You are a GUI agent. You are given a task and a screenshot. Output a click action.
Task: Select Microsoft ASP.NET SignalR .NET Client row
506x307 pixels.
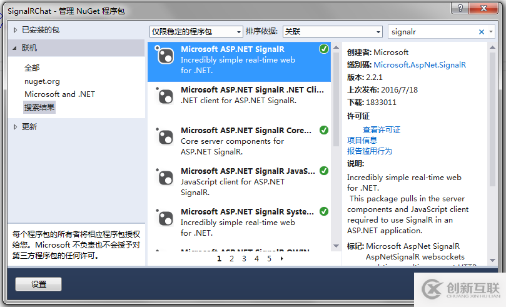pyautogui.click(x=239, y=102)
